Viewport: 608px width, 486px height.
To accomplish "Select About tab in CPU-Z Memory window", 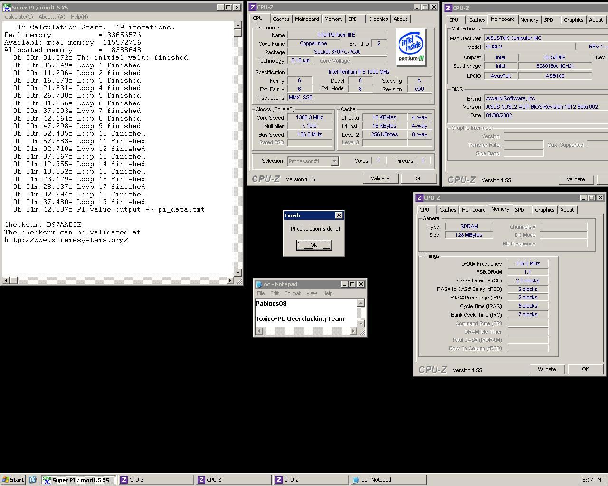I will click(567, 210).
